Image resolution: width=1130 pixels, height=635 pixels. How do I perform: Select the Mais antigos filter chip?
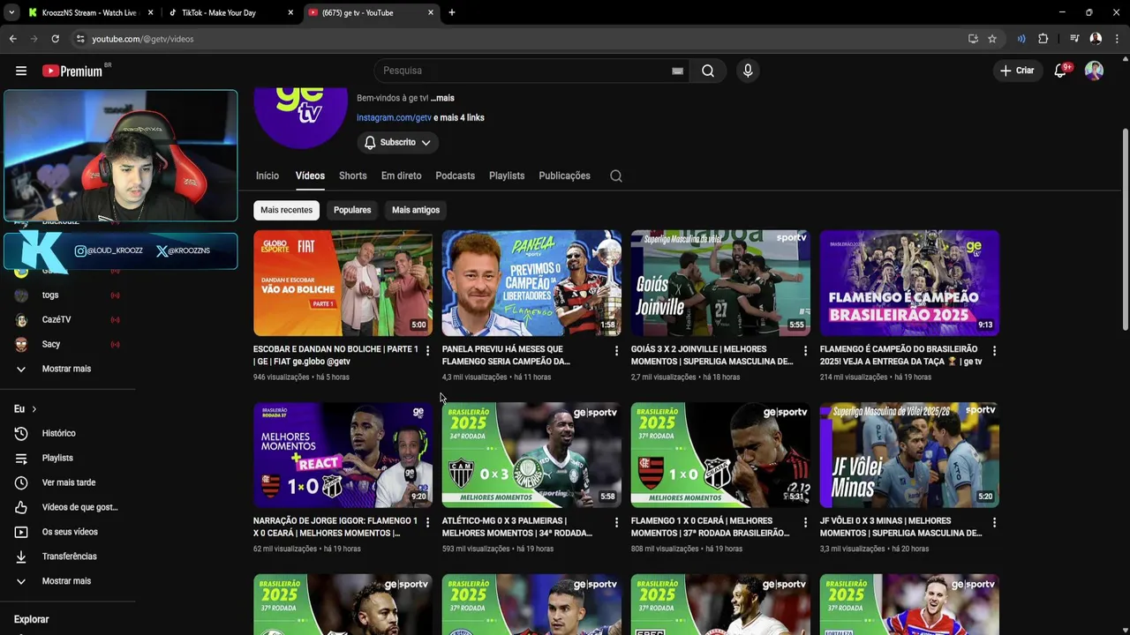(x=416, y=210)
